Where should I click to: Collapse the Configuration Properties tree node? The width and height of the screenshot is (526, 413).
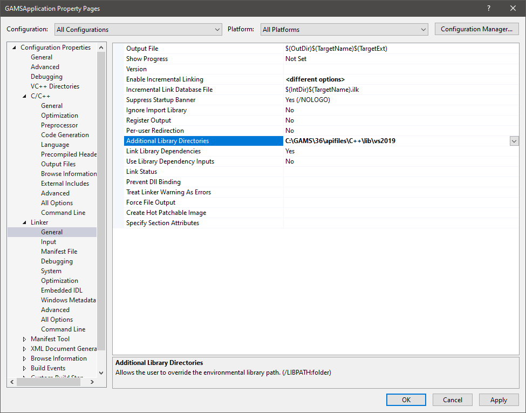pos(15,48)
